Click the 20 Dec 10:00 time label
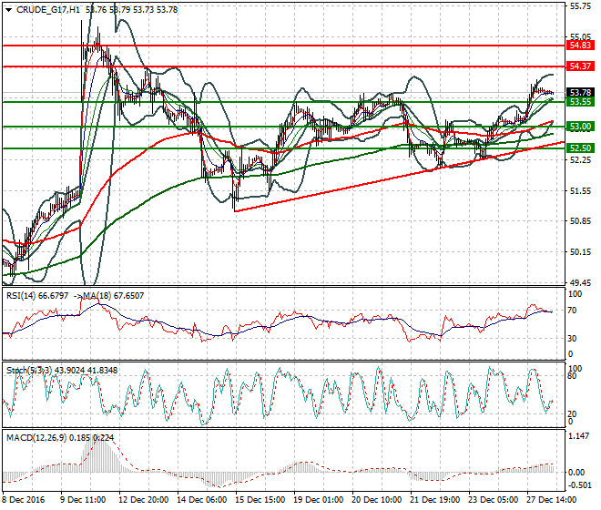This screenshot has width=601, height=510. (376, 500)
